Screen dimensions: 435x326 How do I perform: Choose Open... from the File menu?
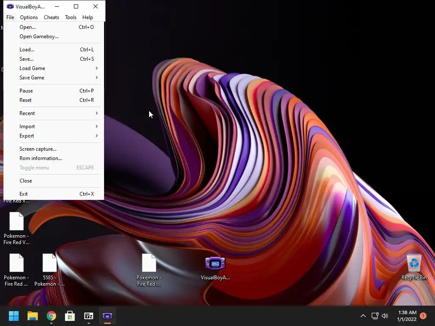click(x=54, y=27)
